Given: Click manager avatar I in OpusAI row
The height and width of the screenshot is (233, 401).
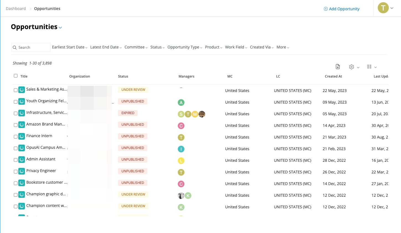Looking at the screenshot, I should click(x=181, y=149).
